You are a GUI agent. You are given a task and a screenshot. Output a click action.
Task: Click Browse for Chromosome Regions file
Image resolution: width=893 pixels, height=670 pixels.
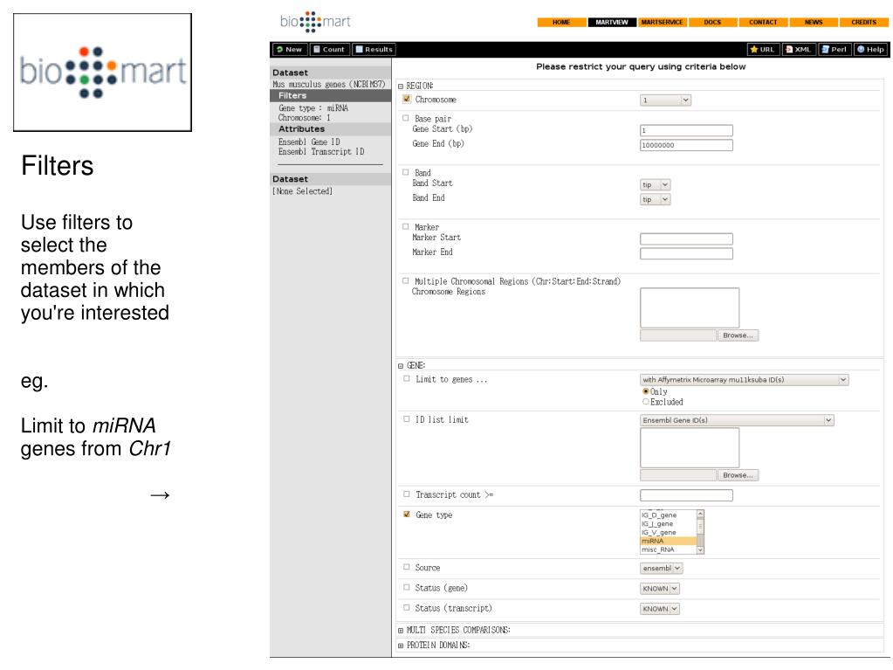pos(738,335)
